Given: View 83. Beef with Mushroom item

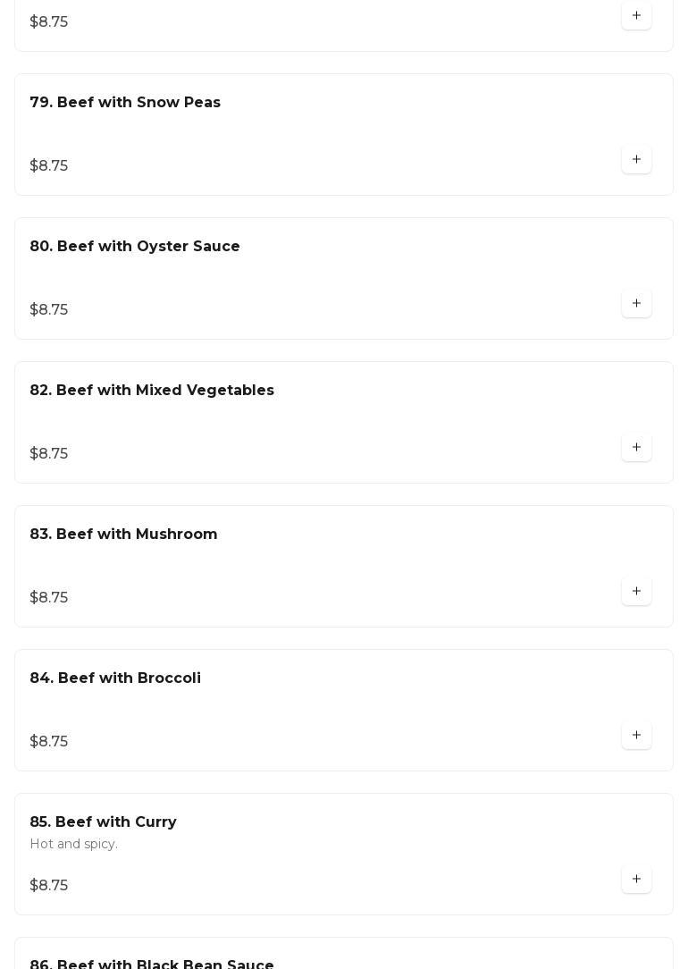Looking at the screenshot, I should coord(123,535).
